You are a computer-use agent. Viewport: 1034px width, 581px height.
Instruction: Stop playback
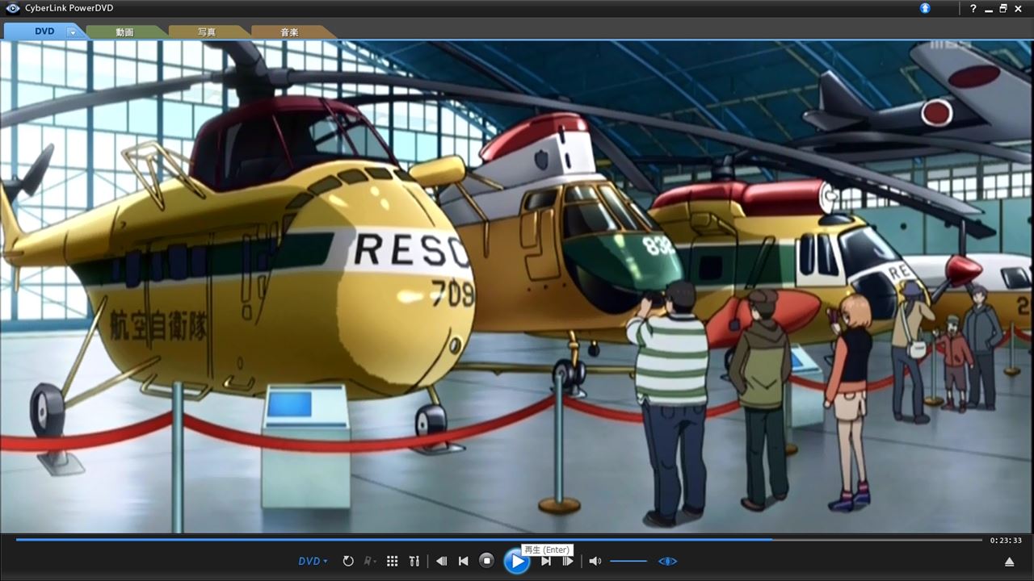tap(486, 561)
